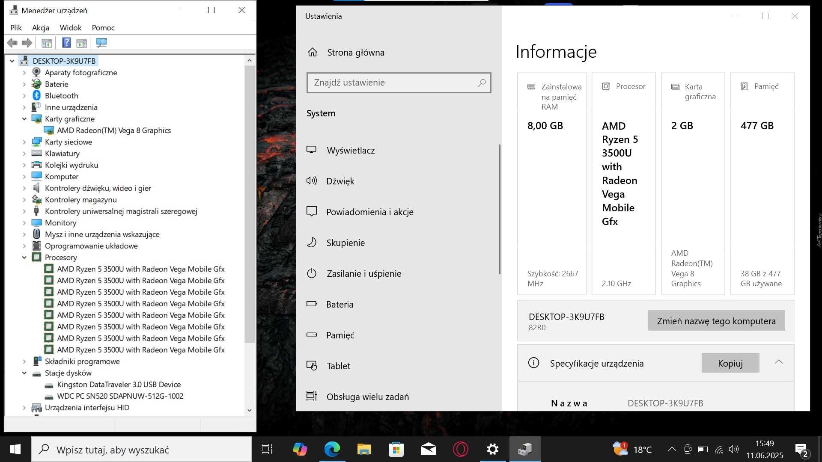Open Mail app from taskbar
The width and height of the screenshot is (822, 462).
click(x=428, y=449)
